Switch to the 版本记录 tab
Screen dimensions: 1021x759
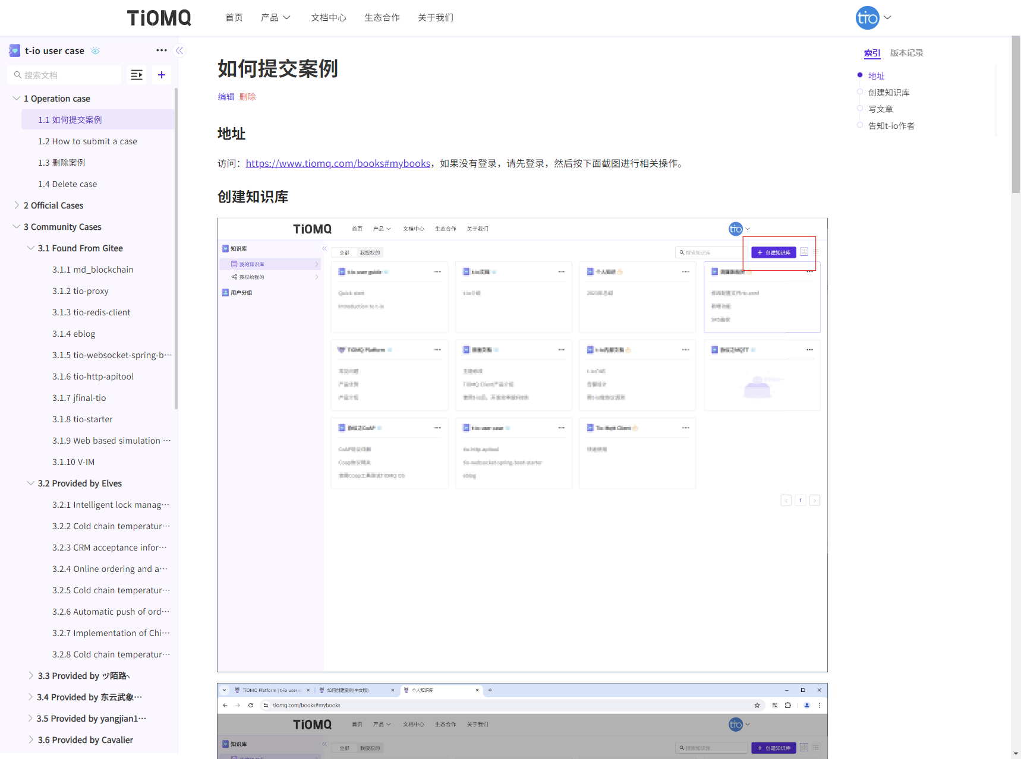pyautogui.click(x=907, y=53)
